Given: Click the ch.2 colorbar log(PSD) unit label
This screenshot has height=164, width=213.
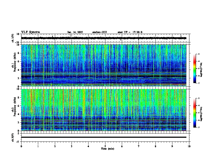Looking at the screenshot, I should (x=201, y=114).
